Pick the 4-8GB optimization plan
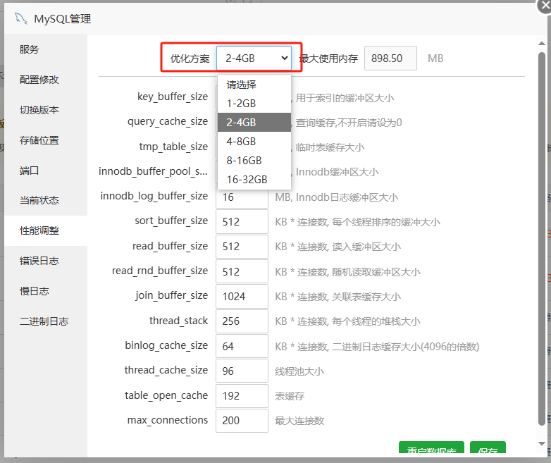Screen dimensions: 551x463 [254, 142]
